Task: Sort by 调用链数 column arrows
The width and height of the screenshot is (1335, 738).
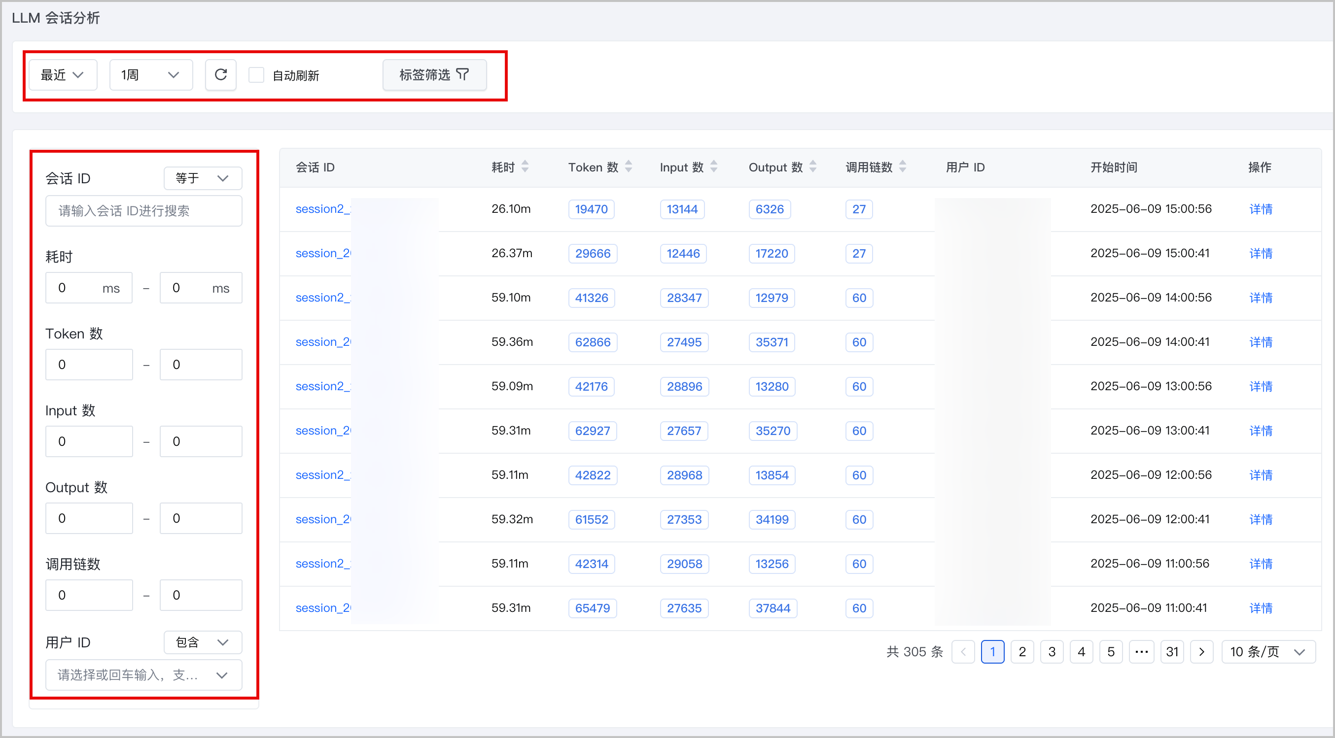Action: tap(902, 167)
